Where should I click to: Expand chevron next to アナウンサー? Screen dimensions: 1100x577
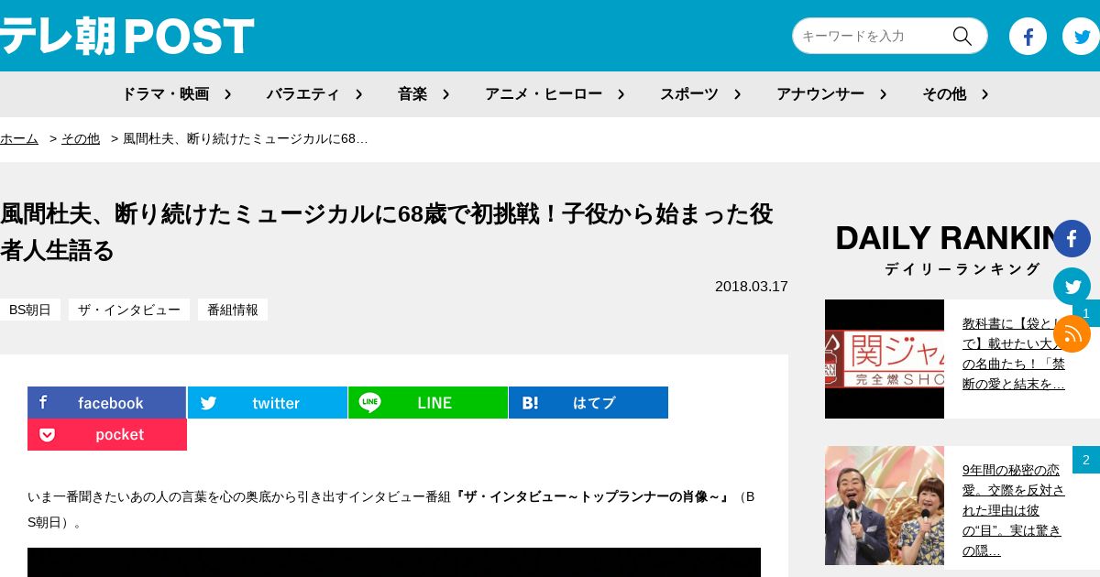(x=883, y=93)
